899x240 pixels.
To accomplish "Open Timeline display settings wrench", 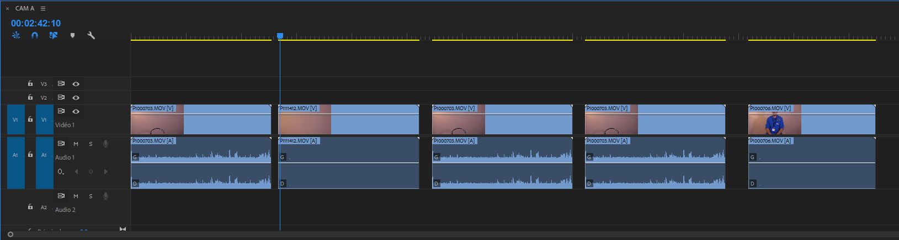I will tap(91, 35).
